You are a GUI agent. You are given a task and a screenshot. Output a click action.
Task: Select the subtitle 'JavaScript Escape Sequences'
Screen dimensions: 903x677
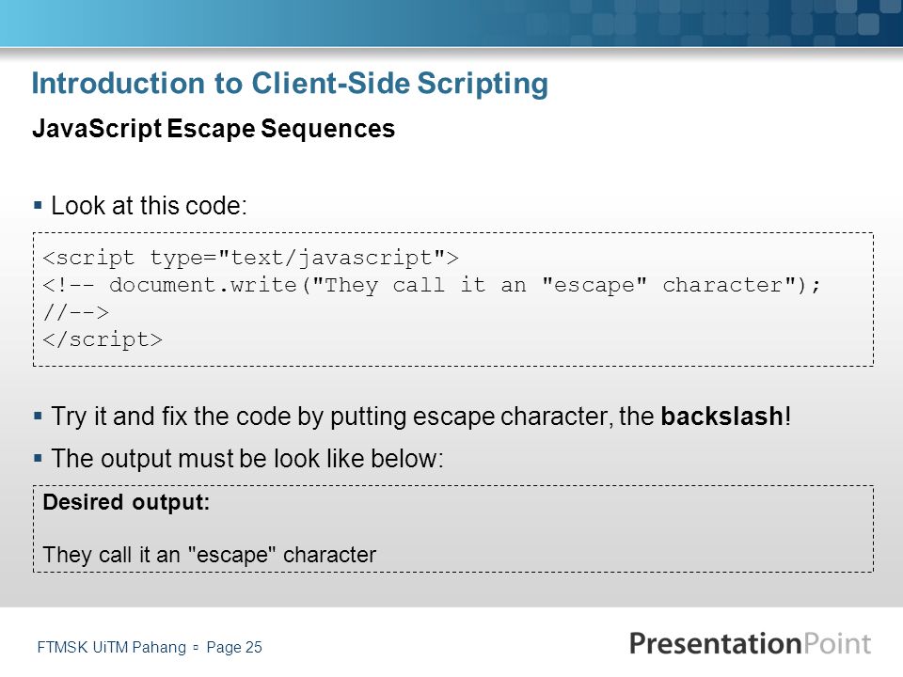[x=214, y=129]
